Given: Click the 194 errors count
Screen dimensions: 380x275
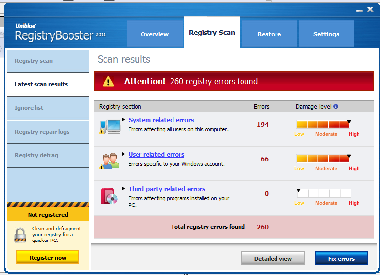Looking at the screenshot, I should pyautogui.click(x=263, y=125).
